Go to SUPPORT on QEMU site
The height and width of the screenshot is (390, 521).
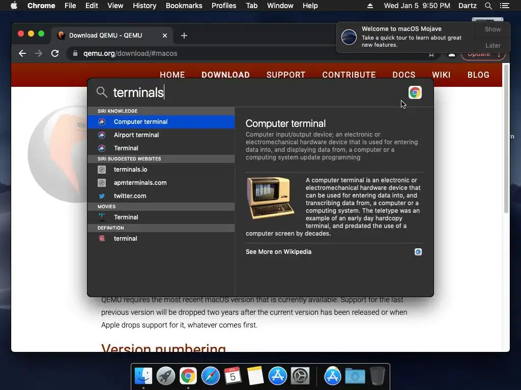point(286,75)
